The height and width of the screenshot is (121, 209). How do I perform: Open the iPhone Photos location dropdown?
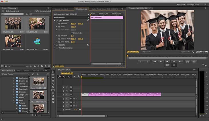tap(15, 74)
